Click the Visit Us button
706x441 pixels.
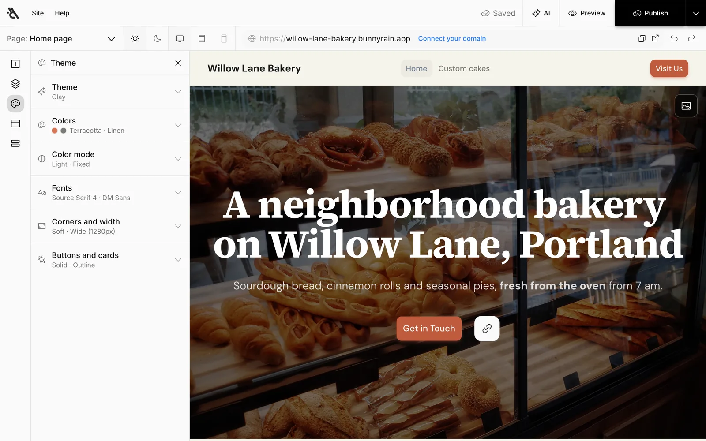[669, 68]
